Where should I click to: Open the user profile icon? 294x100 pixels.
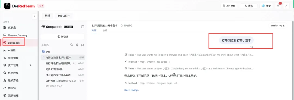pyautogui.click(x=286, y=6)
